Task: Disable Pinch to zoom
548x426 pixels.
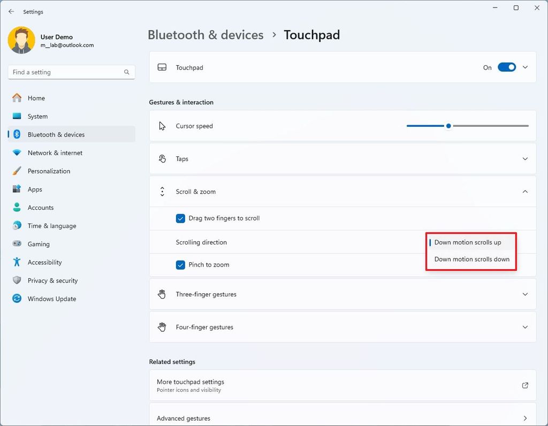Action: [180, 264]
